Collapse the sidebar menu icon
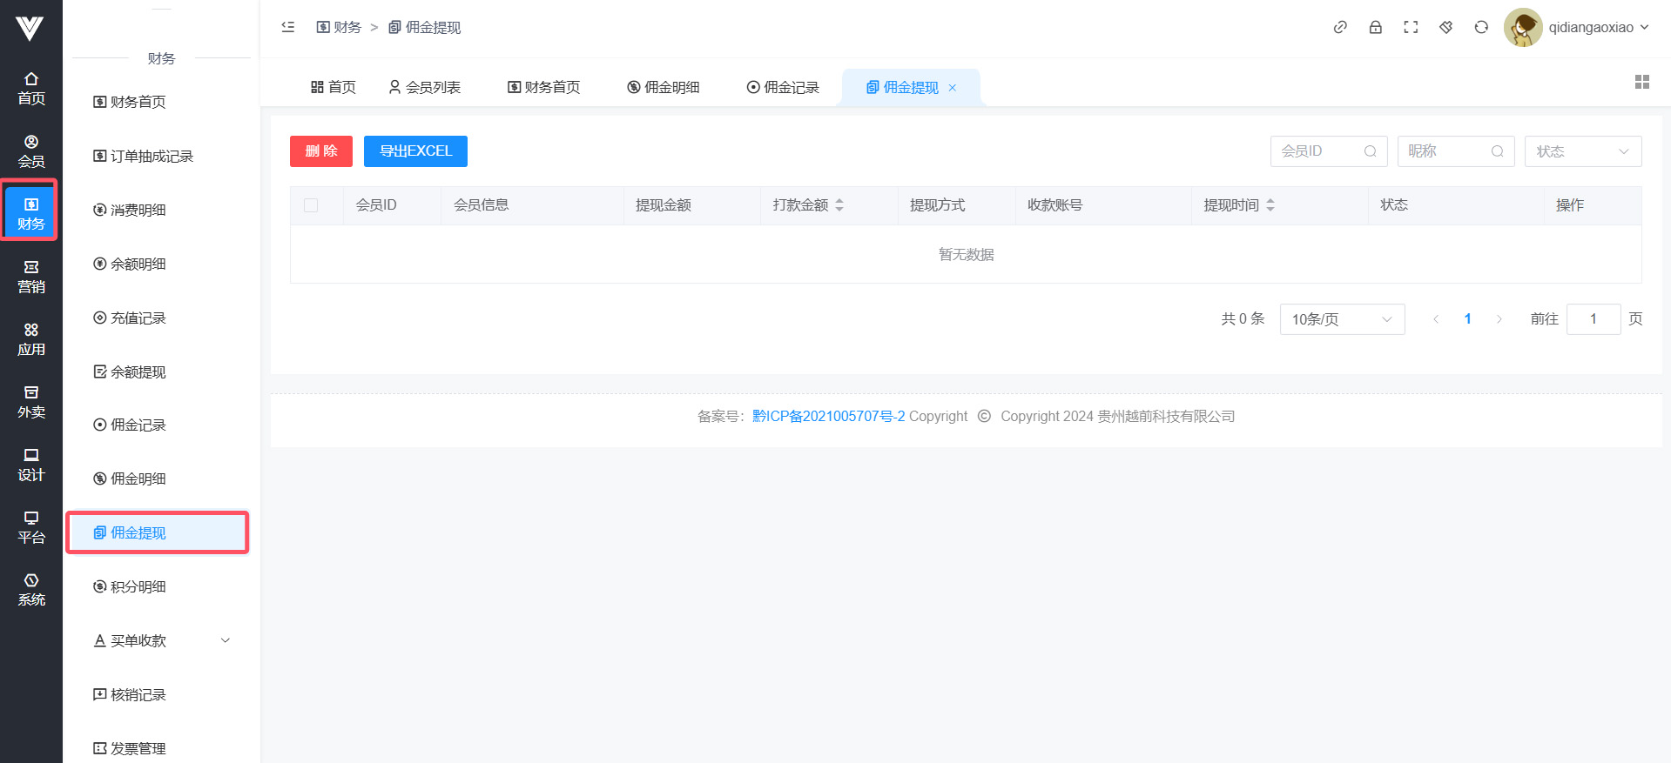Screen dimensions: 1671x763 click(288, 27)
